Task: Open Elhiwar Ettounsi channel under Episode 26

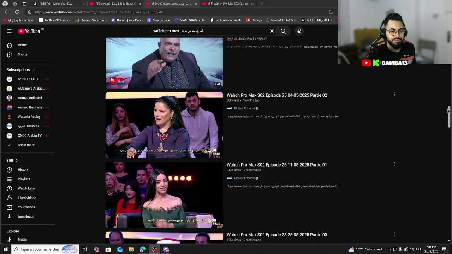Action: 244,179
